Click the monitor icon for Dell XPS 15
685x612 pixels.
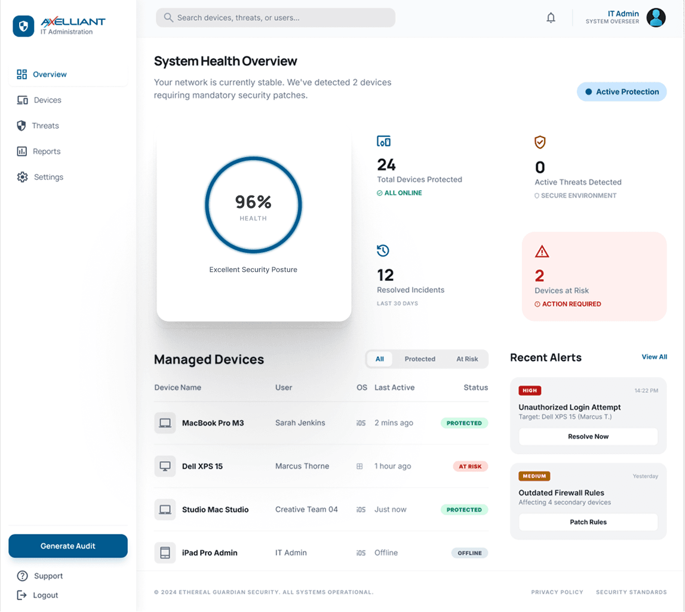click(x=165, y=466)
